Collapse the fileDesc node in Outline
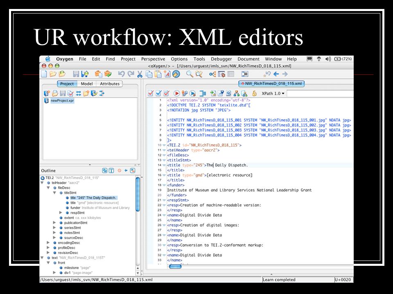Screen dimensions: 393x294 click(x=48, y=188)
